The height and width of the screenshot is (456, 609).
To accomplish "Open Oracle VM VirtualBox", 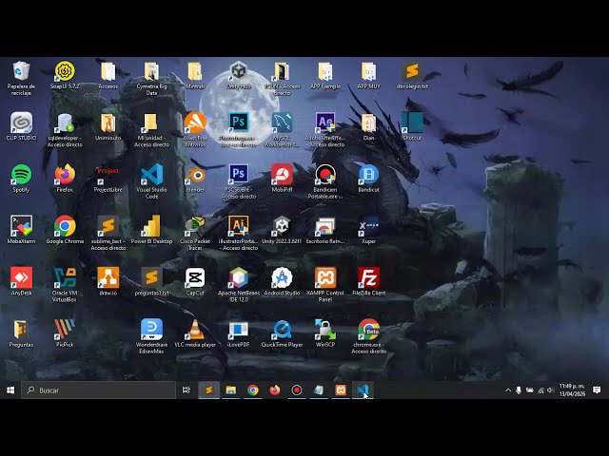I will (x=65, y=285).
